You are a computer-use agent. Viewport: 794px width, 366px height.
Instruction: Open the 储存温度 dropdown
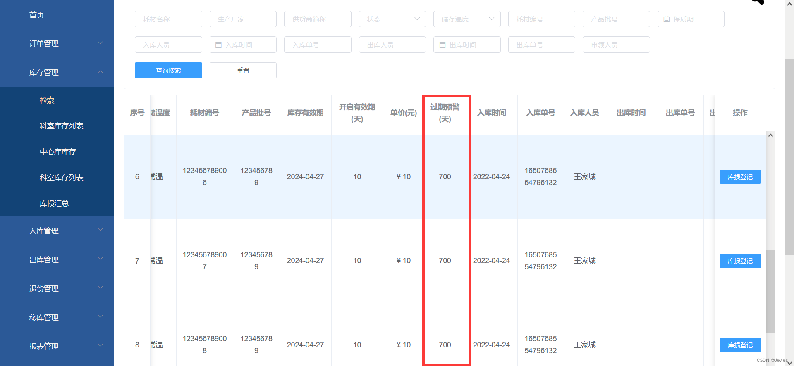pos(467,19)
